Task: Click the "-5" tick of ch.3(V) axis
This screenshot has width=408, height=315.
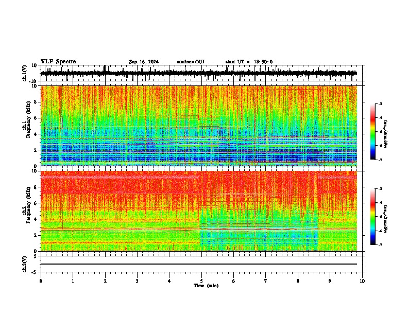Action: pos(35,272)
